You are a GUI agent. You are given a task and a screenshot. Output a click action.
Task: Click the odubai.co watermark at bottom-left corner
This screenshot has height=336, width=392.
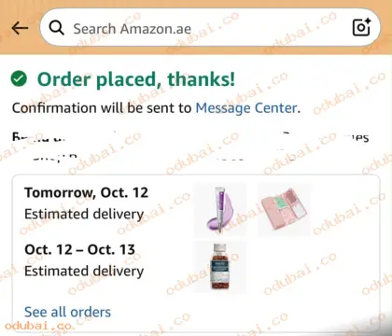38,326
